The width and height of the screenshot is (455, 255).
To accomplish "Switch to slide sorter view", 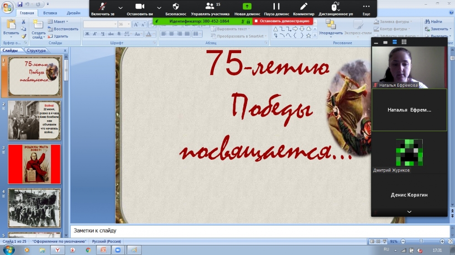I will 378,241.
